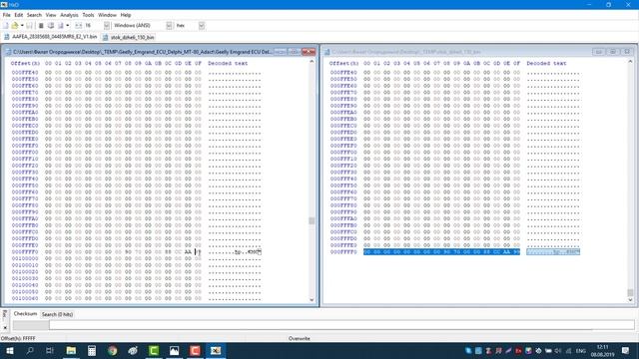Open the notification center icon
Image resolution: width=639 pixels, height=359 pixels.
coord(626,350)
